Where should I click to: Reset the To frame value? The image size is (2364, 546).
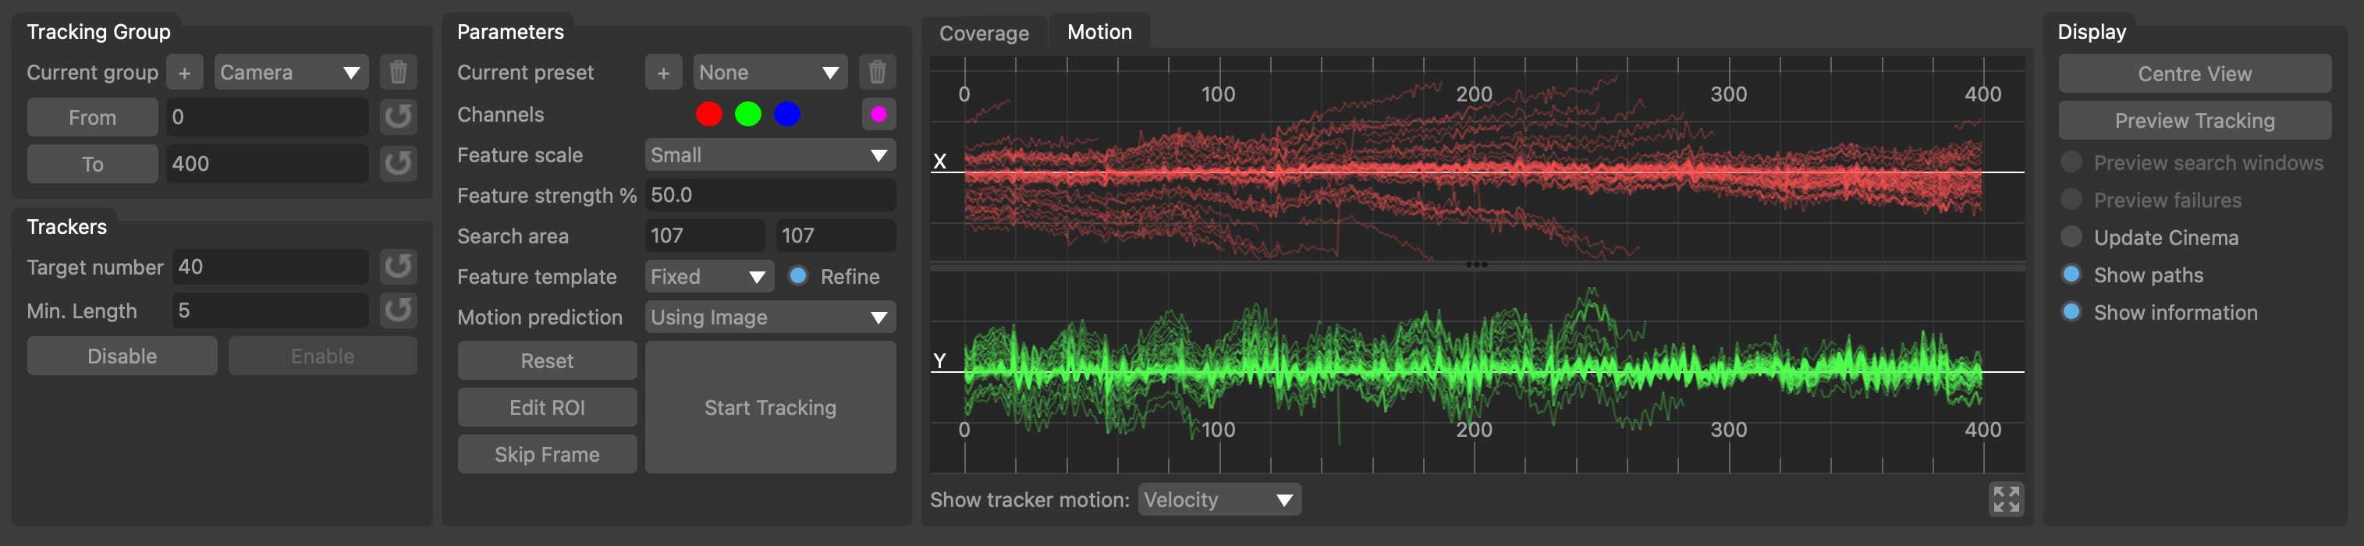click(398, 165)
